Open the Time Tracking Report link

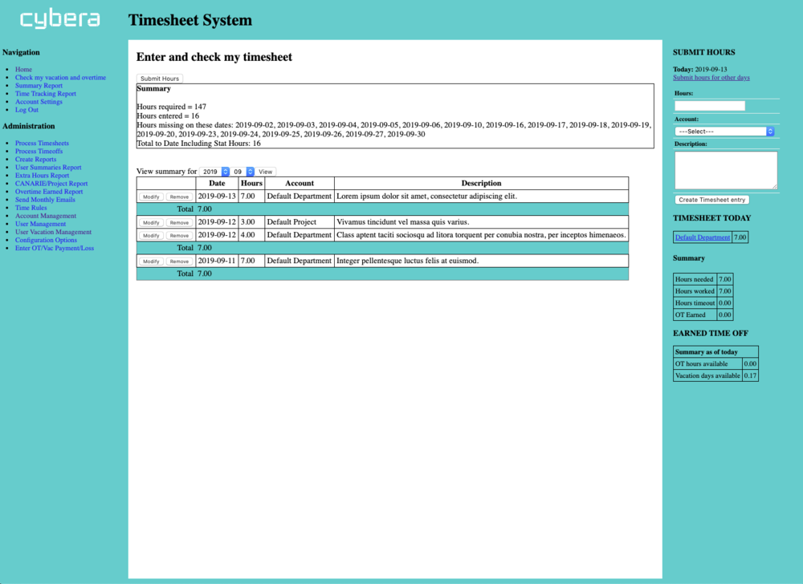[46, 94]
